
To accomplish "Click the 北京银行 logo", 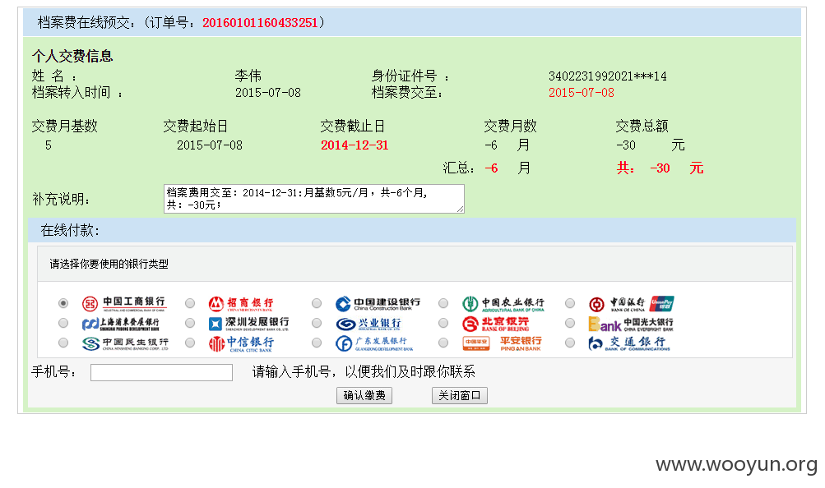I will (496, 324).
